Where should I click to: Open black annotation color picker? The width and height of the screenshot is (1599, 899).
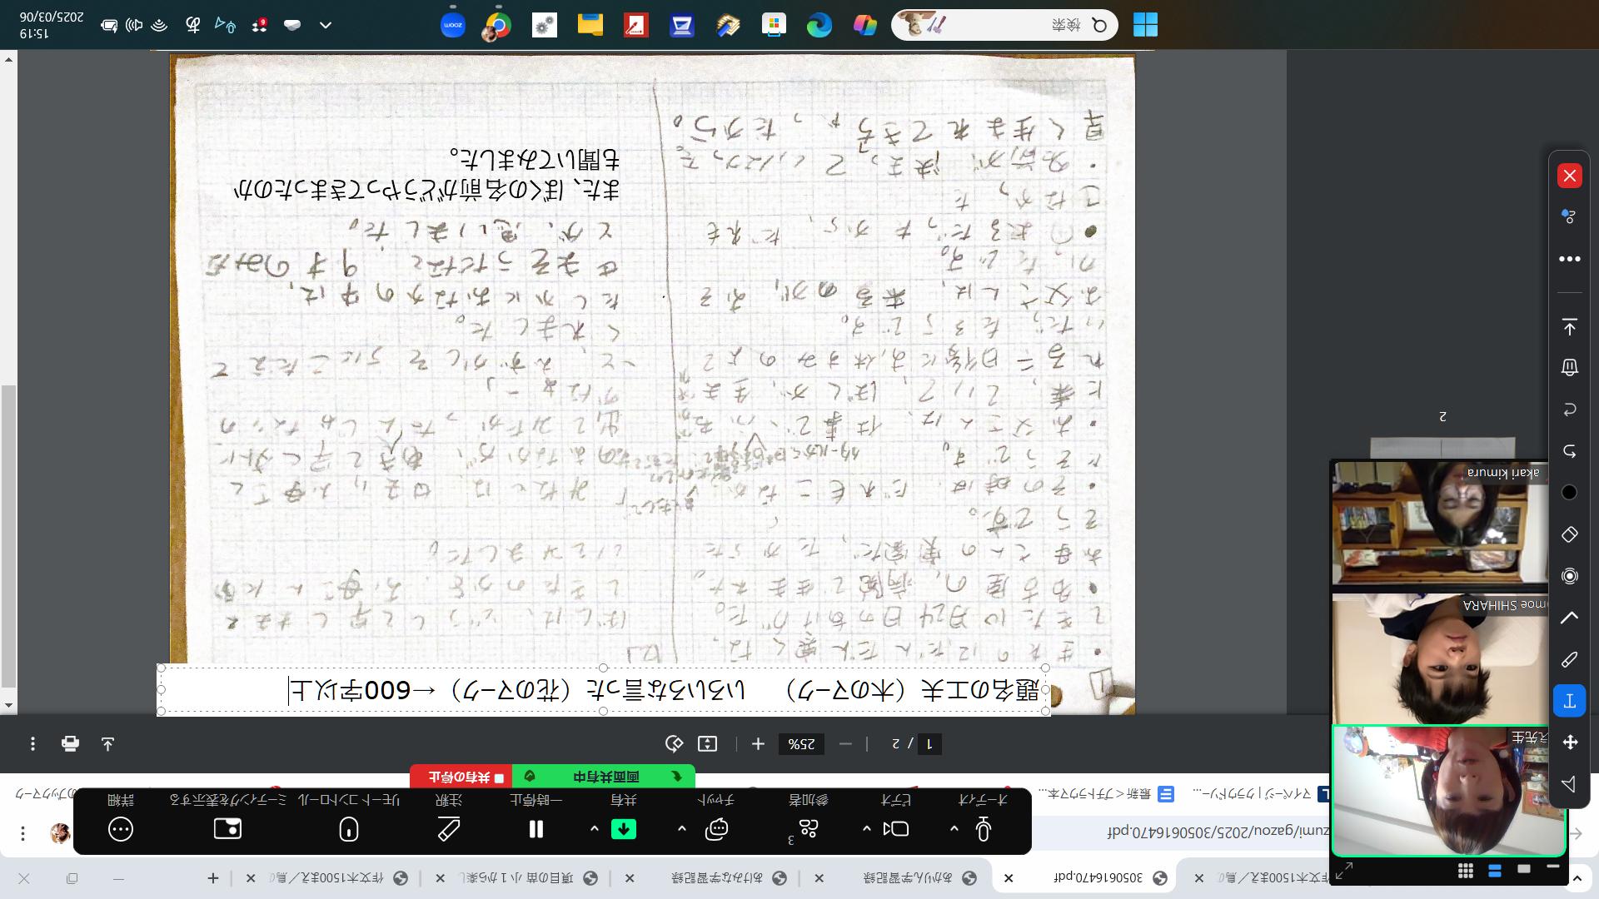(1569, 493)
